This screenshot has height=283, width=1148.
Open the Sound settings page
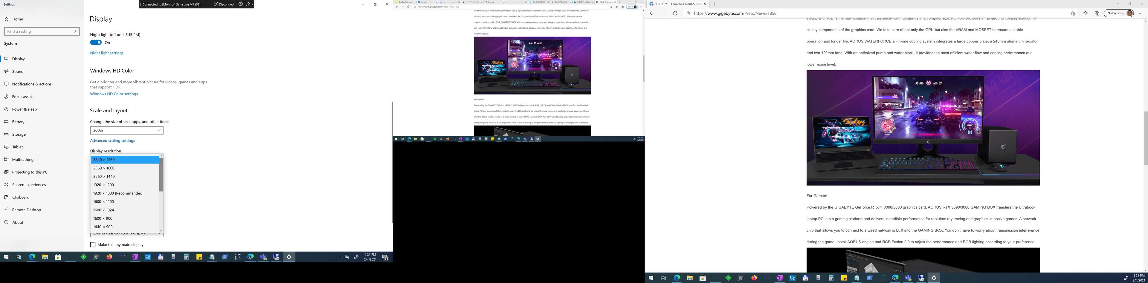tap(18, 71)
